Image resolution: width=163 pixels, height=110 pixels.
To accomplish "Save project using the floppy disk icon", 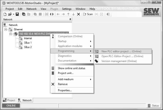I will pos(17,14).
